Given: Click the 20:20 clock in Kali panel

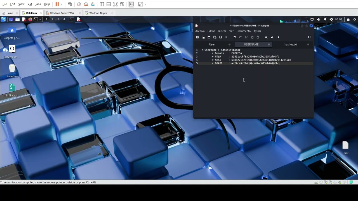Looking at the screenshot, I should tap(338, 20).
